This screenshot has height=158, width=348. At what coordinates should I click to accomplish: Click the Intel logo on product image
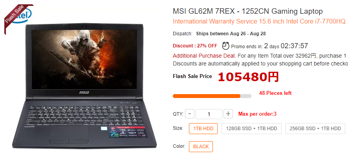(23, 16)
